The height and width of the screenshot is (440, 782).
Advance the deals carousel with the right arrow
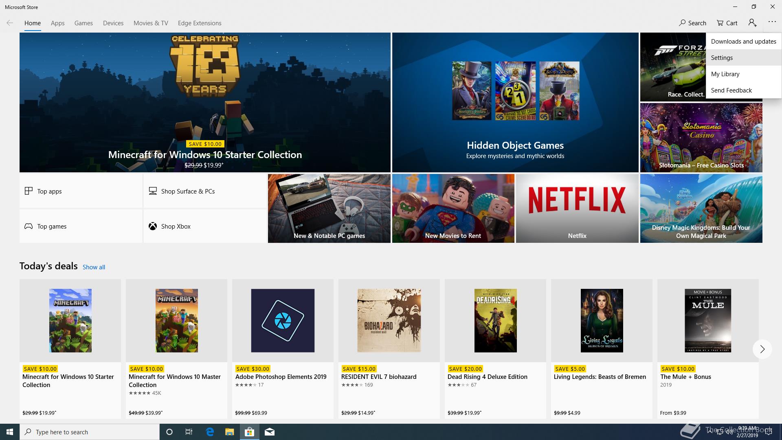click(x=762, y=349)
